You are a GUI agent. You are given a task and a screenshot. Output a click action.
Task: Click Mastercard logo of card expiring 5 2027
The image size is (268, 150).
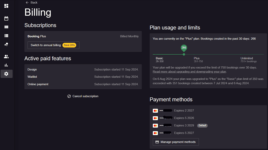[x=155, y=133]
